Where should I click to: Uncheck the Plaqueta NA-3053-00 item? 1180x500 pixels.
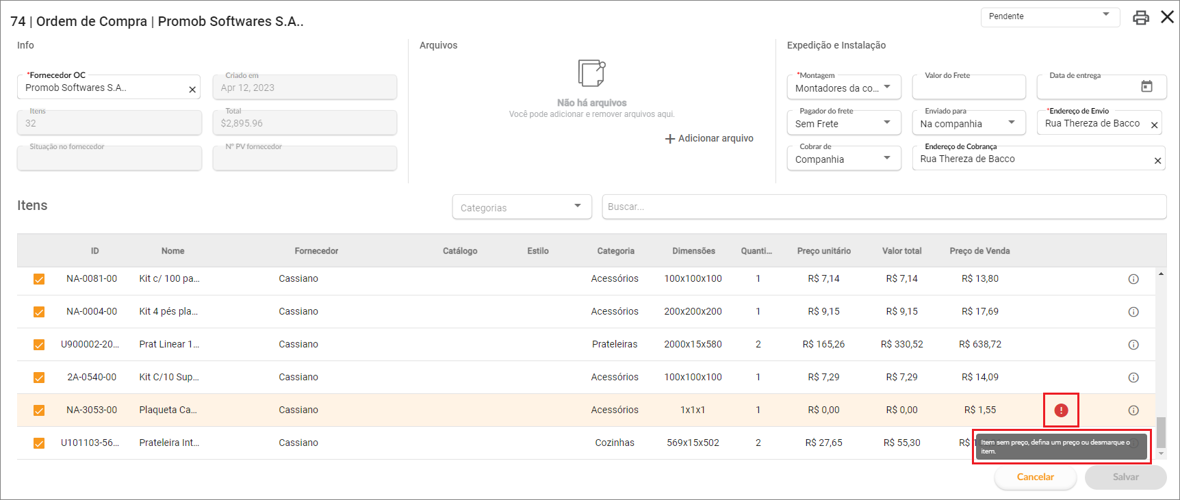pos(39,410)
